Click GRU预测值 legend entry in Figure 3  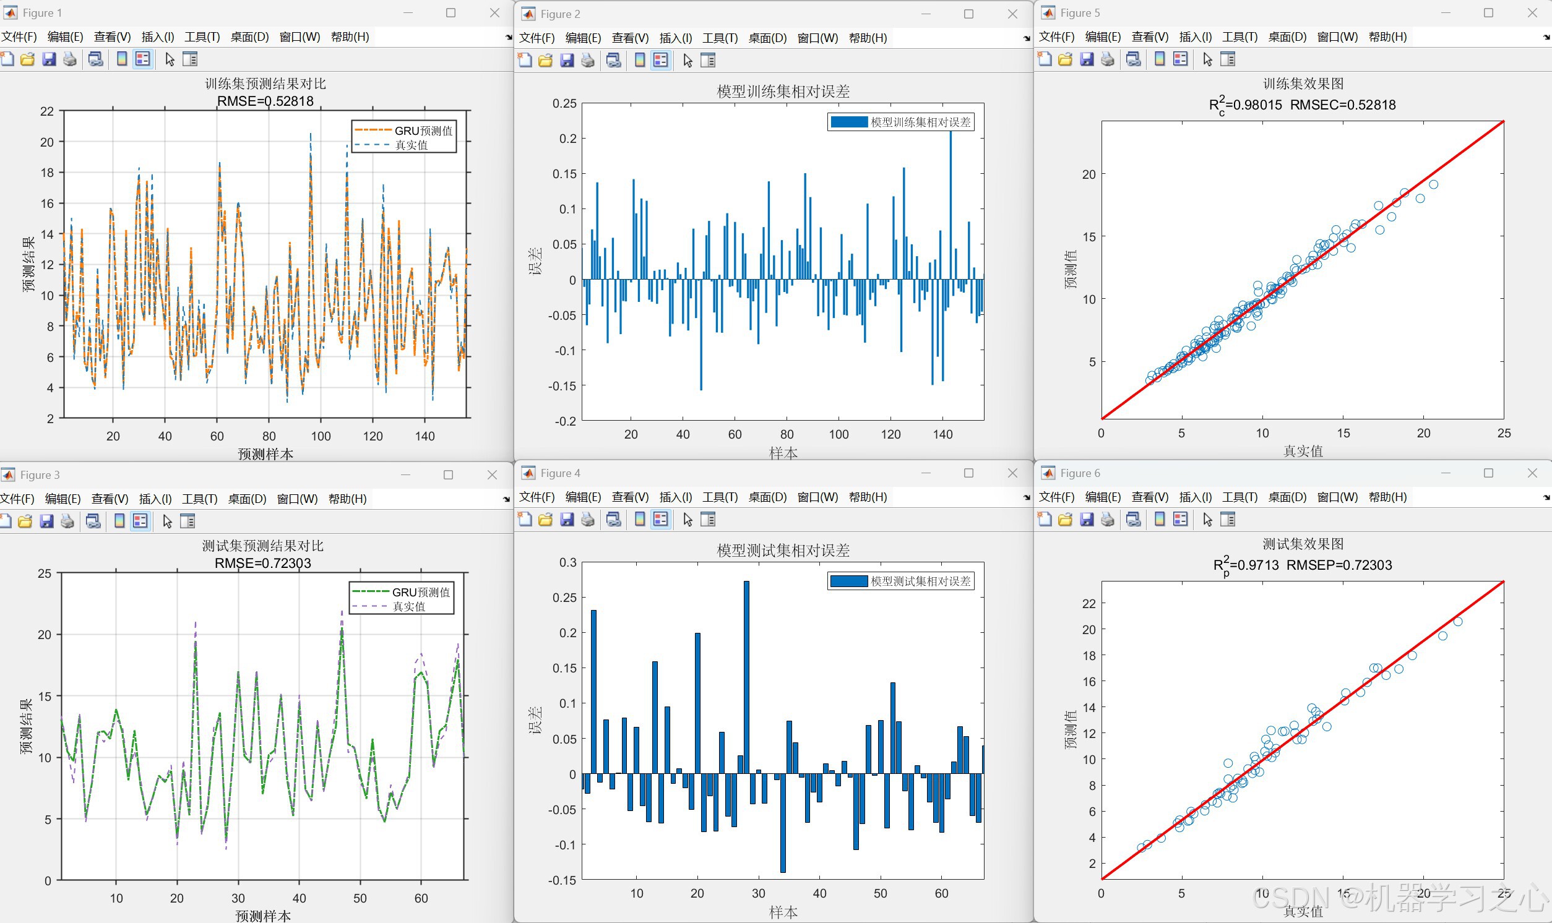pos(421,592)
